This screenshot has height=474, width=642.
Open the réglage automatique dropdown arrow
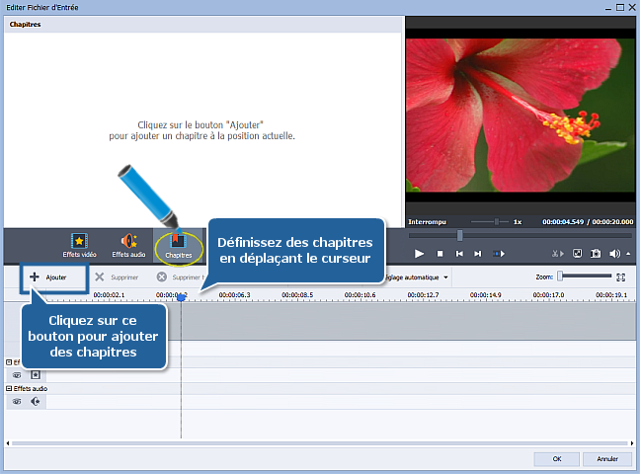click(445, 277)
